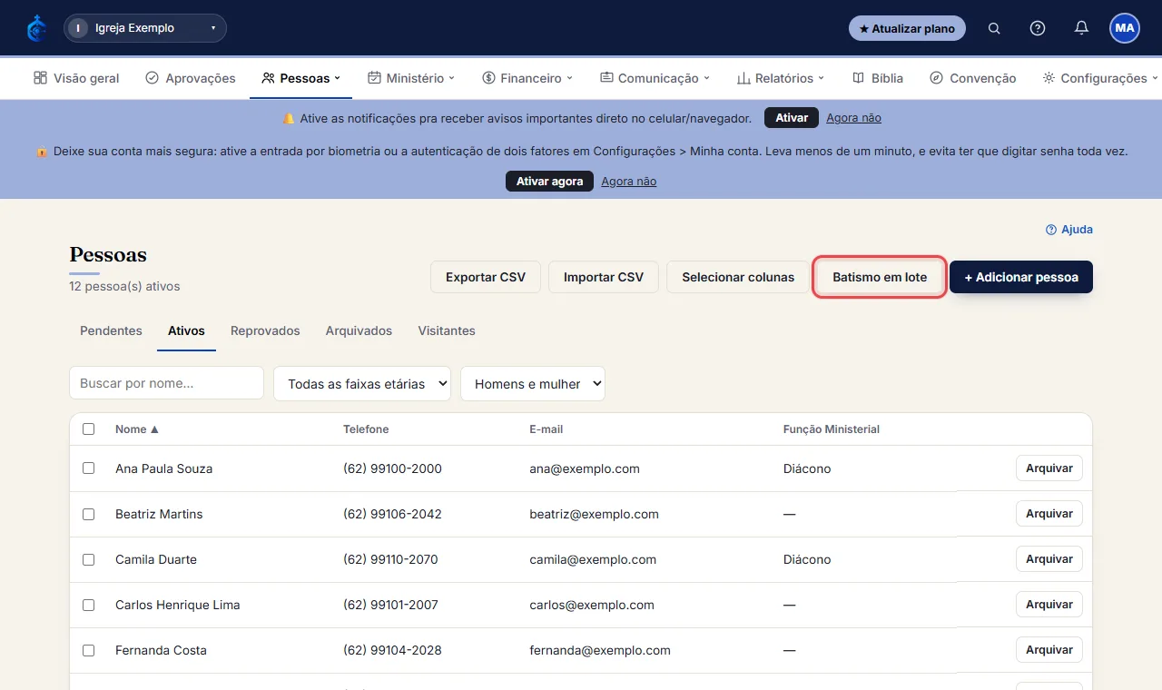This screenshot has height=690, width=1162.
Task: Click the Buscar por nome search field
Action: click(x=166, y=383)
